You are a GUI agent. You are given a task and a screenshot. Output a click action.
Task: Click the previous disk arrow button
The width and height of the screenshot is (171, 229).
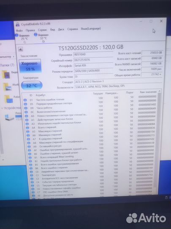21,49
